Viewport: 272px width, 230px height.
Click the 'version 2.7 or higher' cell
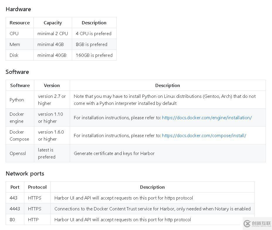[52, 100]
